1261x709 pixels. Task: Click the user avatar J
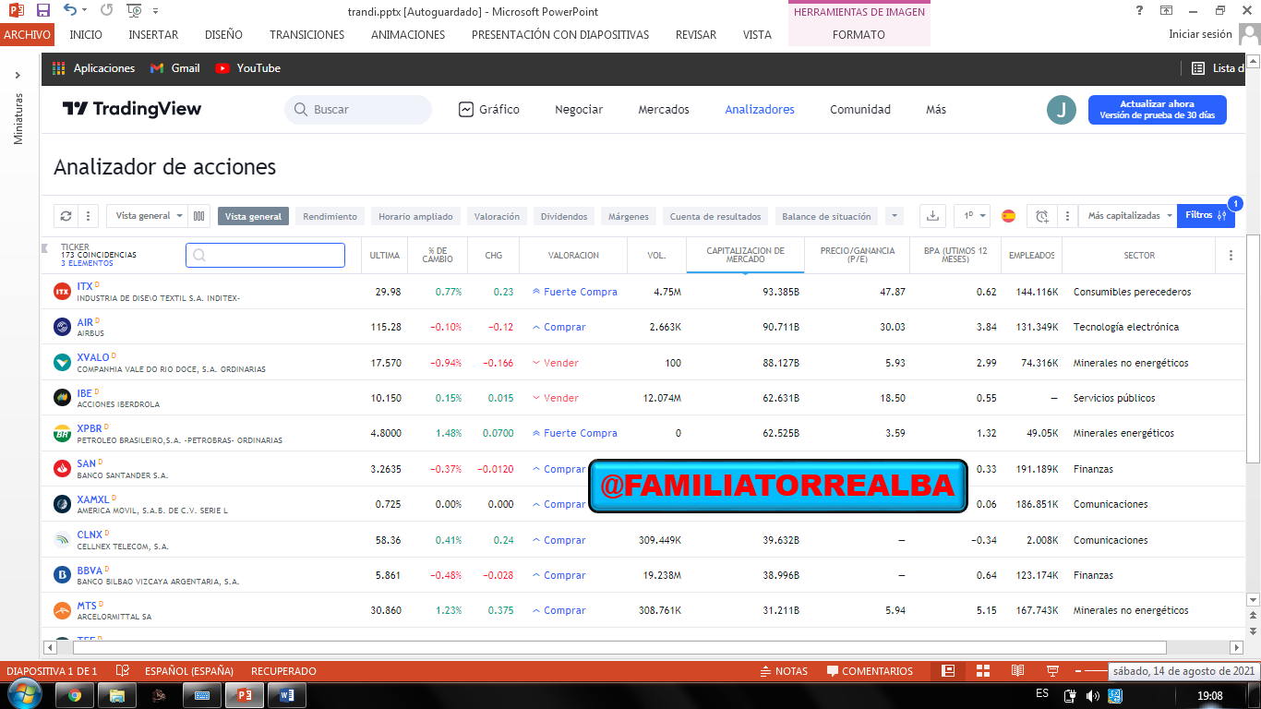point(1062,110)
